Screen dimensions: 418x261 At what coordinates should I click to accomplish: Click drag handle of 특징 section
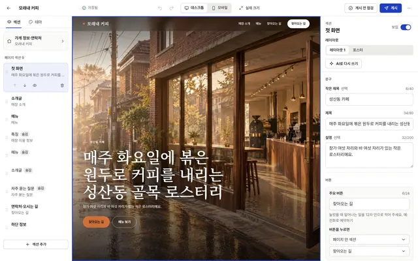(x=7, y=138)
